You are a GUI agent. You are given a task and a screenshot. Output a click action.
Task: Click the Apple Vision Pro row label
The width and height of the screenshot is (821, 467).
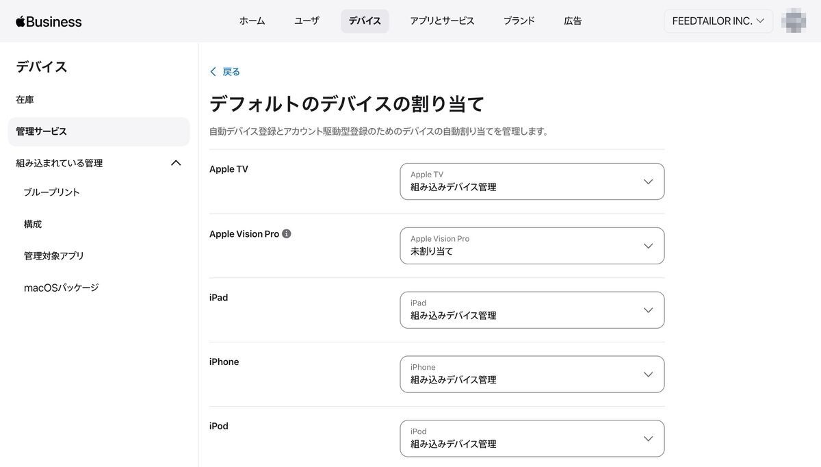[x=244, y=233]
